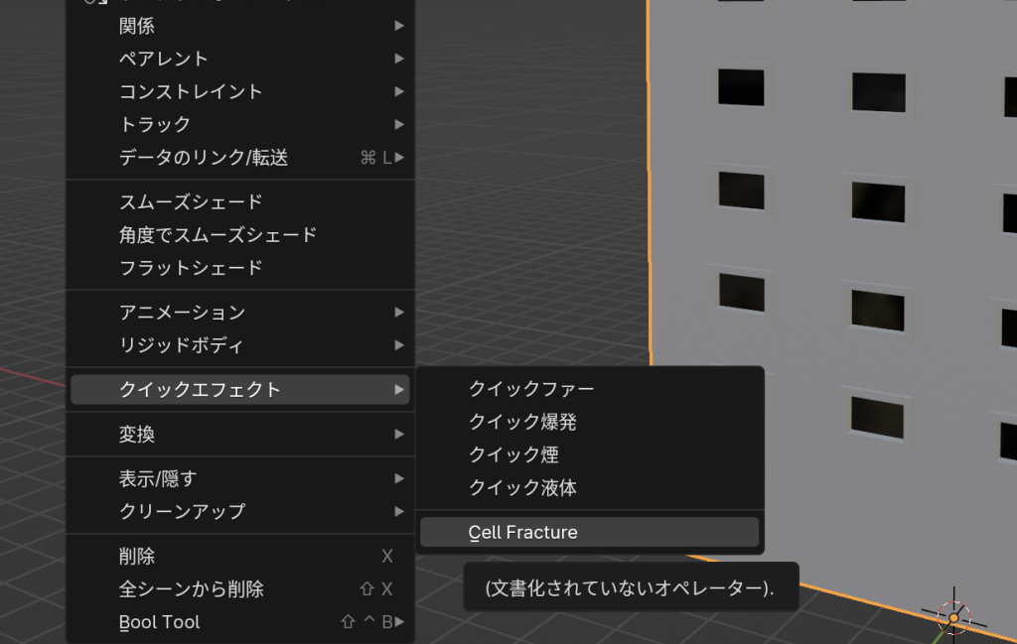Viewport: 1017px width, 644px height.
Task: Expand the 関係 (Relations) submenu
Action: (x=239, y=26)
